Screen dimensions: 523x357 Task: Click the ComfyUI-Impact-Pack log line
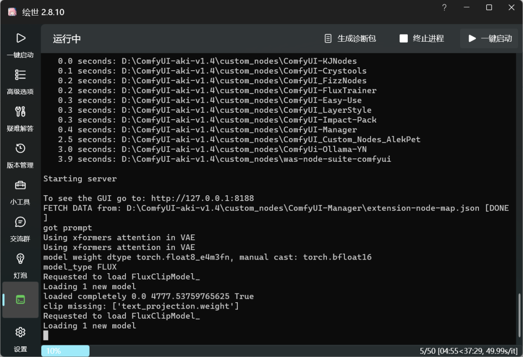pyautogui.click(x=217, y=120)
